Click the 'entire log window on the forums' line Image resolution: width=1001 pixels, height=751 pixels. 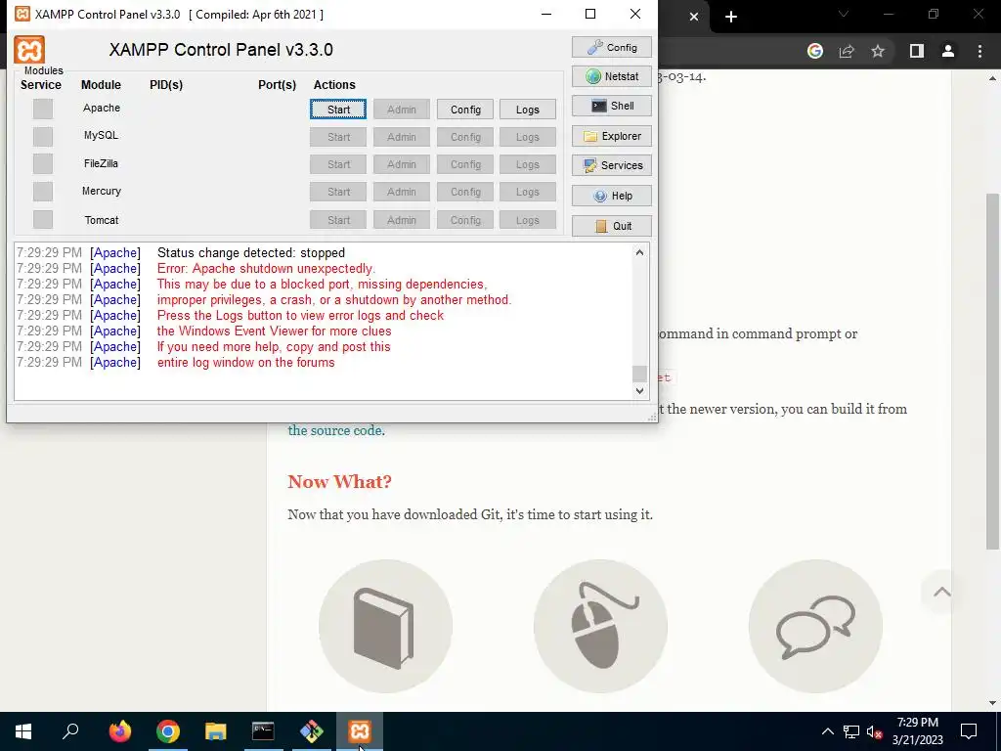pos(245,362)
